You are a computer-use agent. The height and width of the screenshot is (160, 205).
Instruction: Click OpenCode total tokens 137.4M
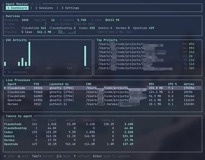tap(128, 144)
